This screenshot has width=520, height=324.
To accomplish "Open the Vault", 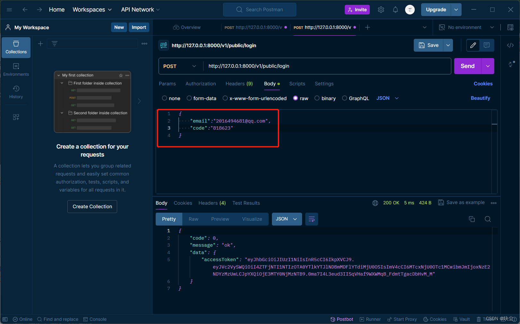I will click(x=461, y=319).
